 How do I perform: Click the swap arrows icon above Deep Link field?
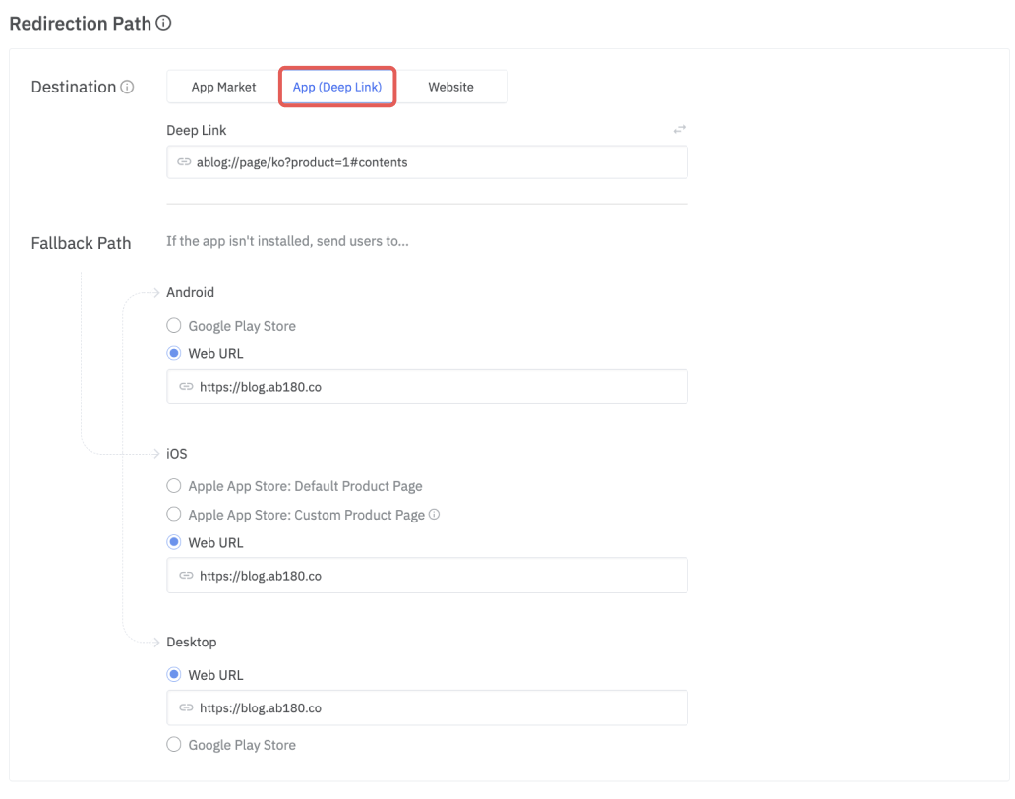679,129
